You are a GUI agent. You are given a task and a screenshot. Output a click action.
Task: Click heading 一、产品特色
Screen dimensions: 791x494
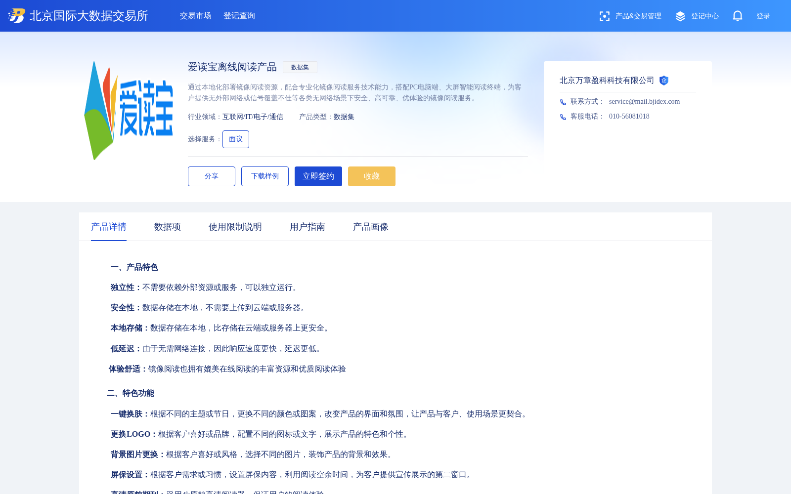(x=134, y=267)
